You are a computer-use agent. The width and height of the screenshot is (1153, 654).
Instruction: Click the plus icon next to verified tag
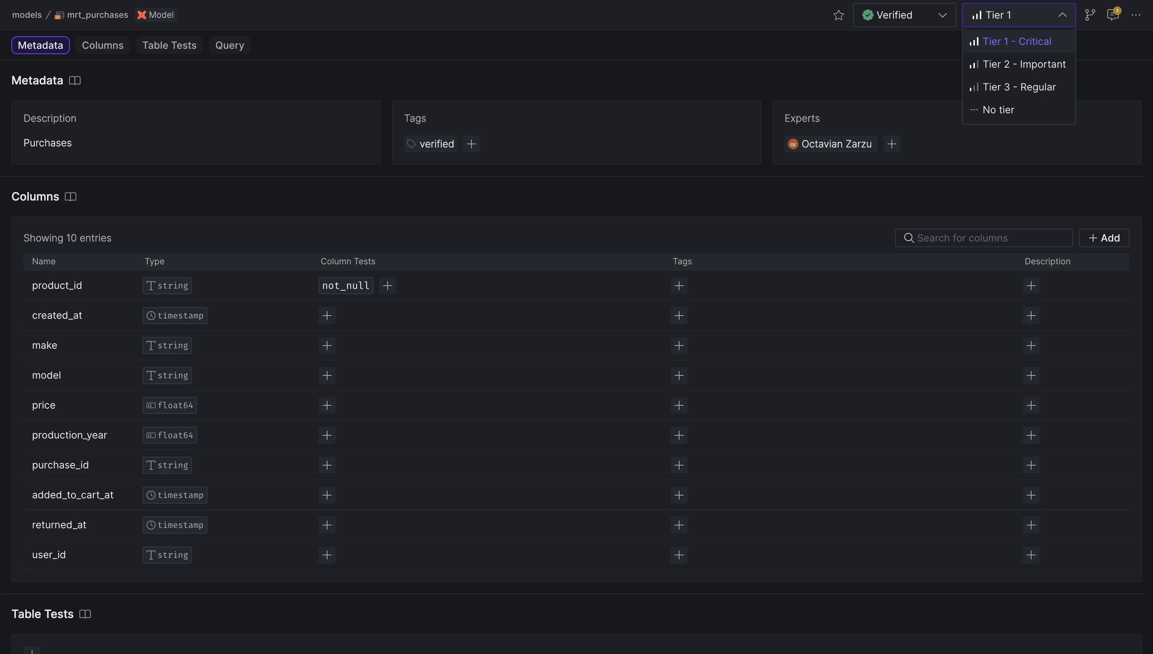pos(471,143)
